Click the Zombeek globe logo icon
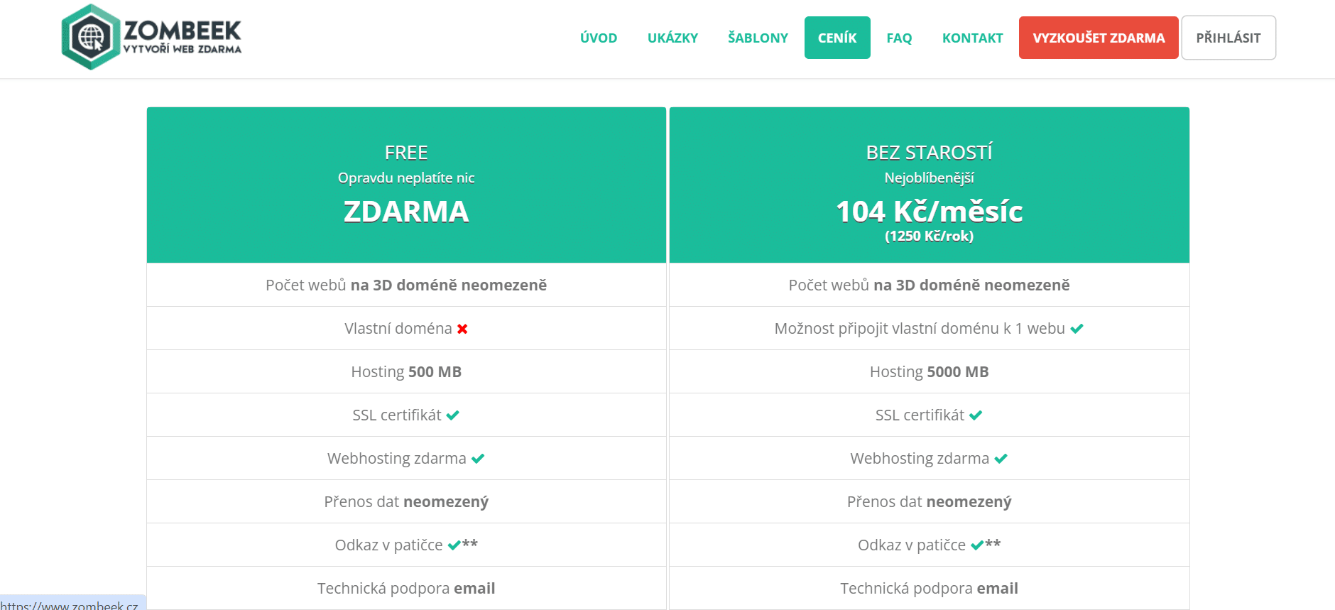Screen dimensions: 1335x610 coord(91,37)
